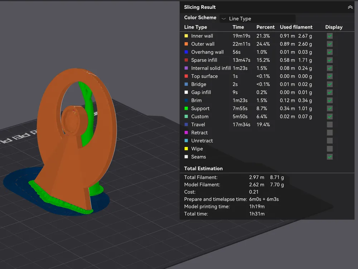
Task: Click the Line Type column header
Action: click(195, 27)
